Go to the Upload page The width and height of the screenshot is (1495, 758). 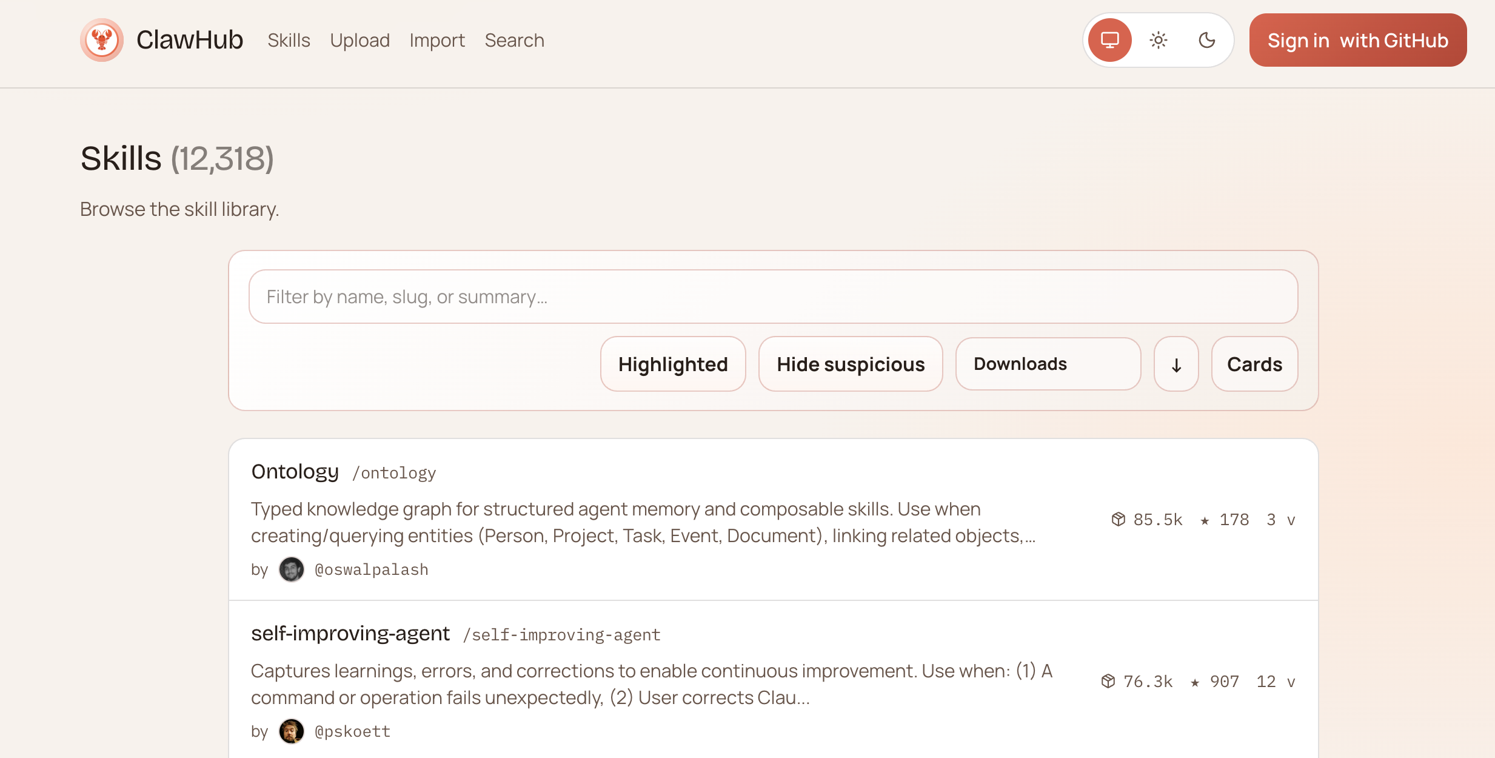point(360,40)
